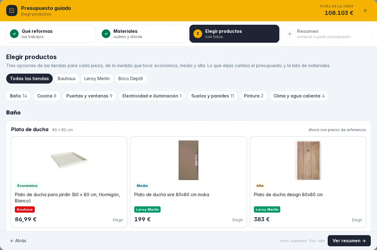This screenshot has width=377, height=250.
Task: Click title Plato de ducha sire 80x80 cm moka
Action: click(x=172, y=195)
